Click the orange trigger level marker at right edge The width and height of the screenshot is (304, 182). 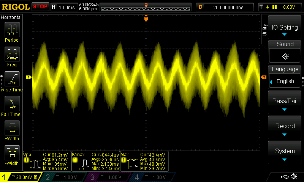point(264,77)
